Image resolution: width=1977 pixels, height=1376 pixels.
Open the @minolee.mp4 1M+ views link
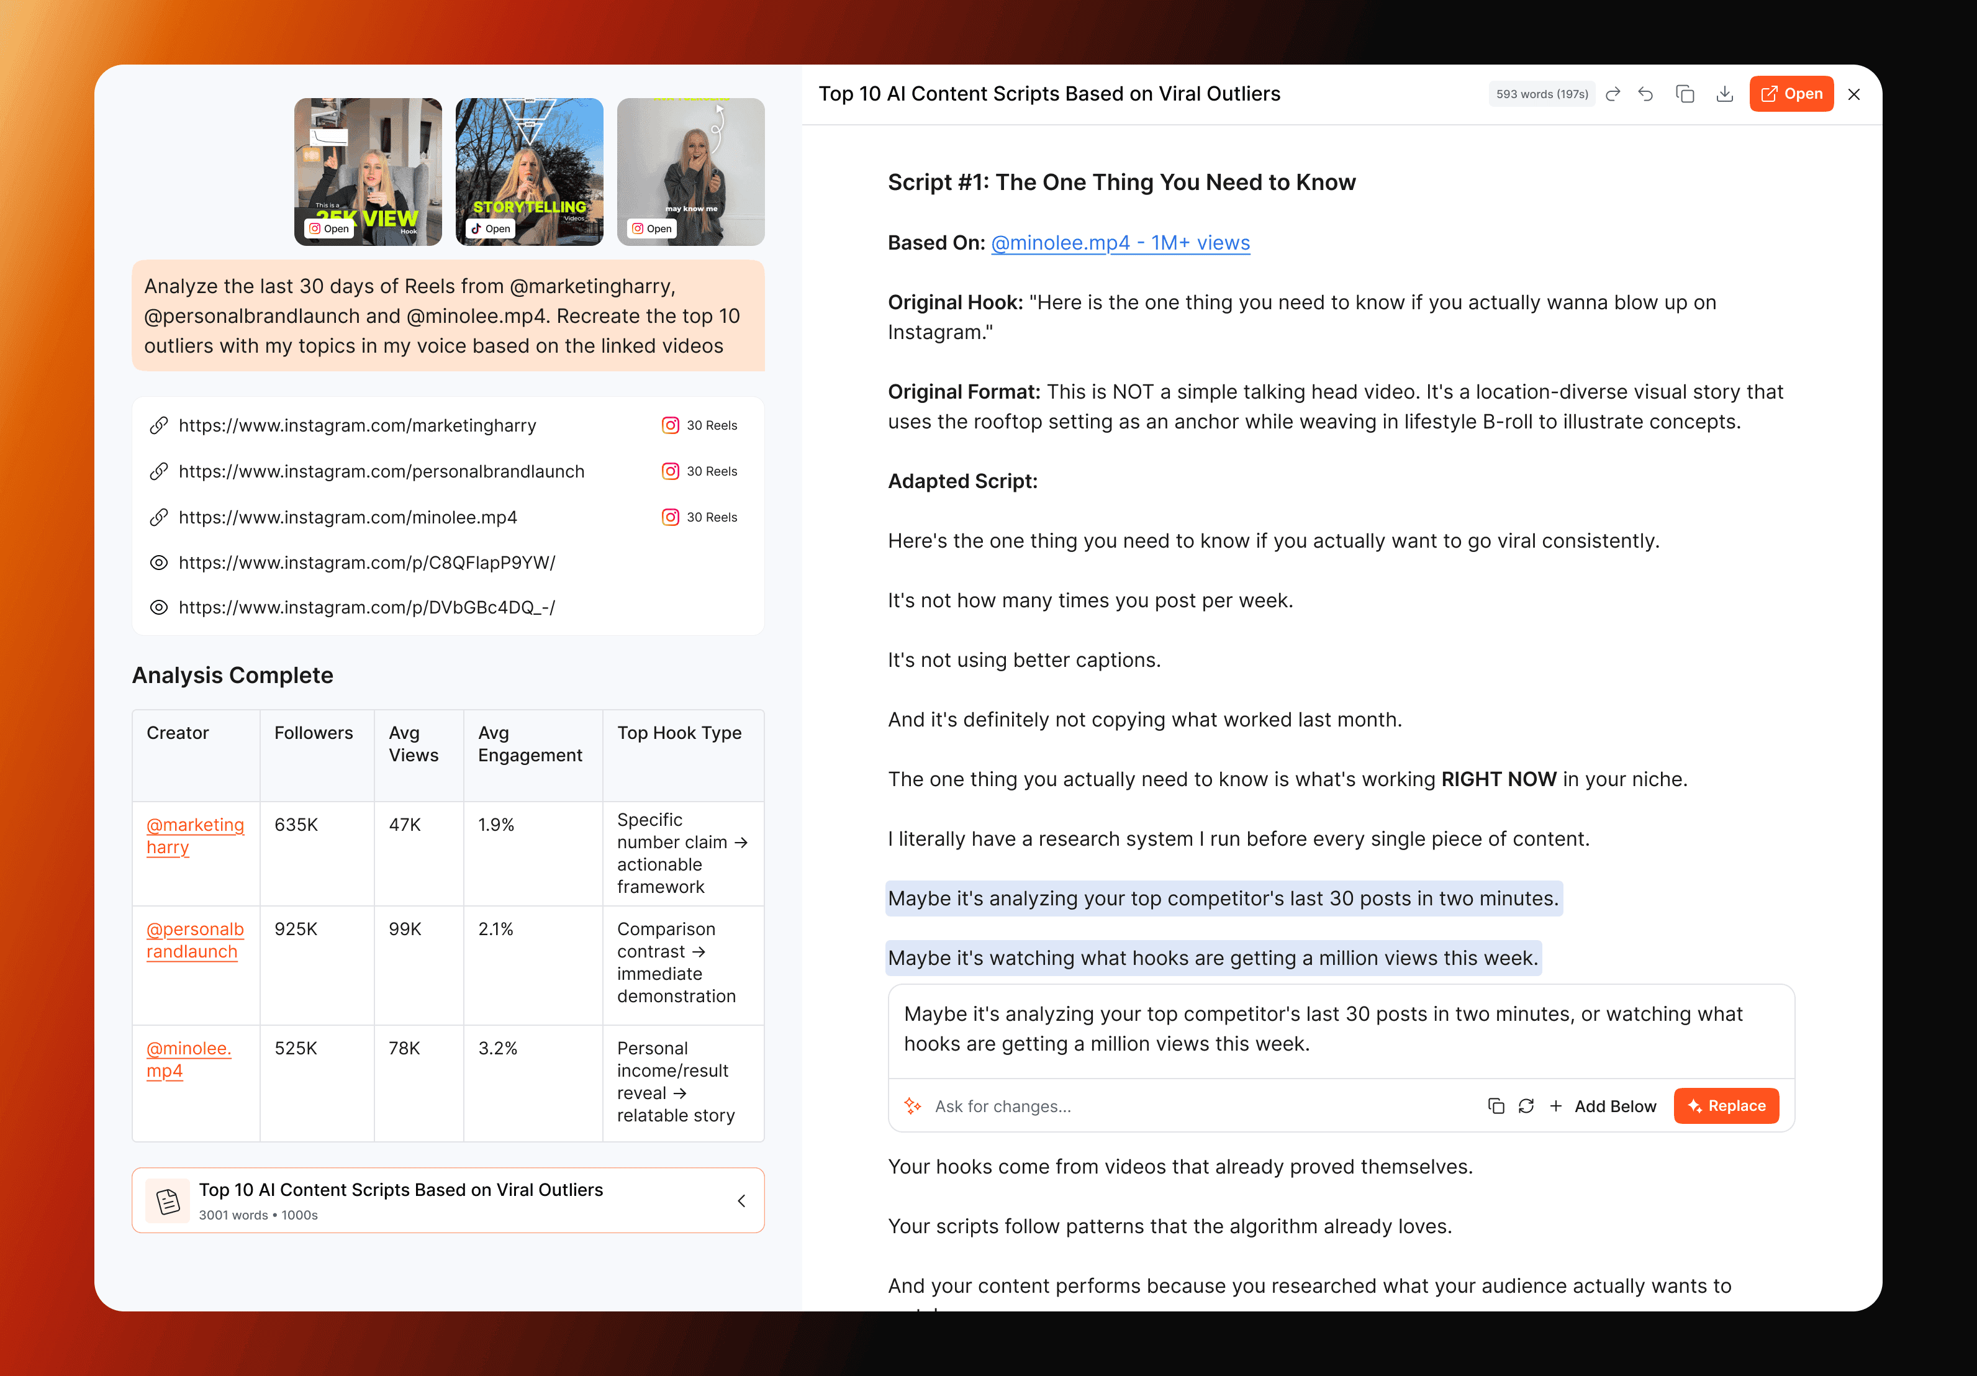click(x=1120, y=243)
